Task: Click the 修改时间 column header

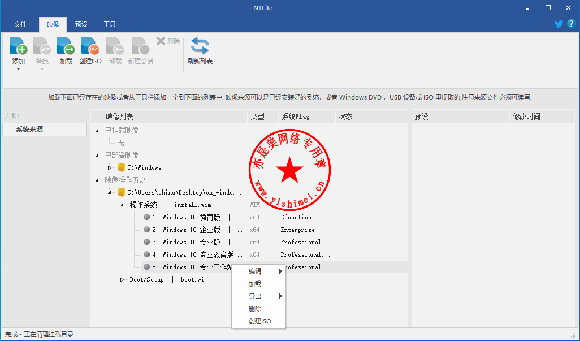Action: coord(542,116)
